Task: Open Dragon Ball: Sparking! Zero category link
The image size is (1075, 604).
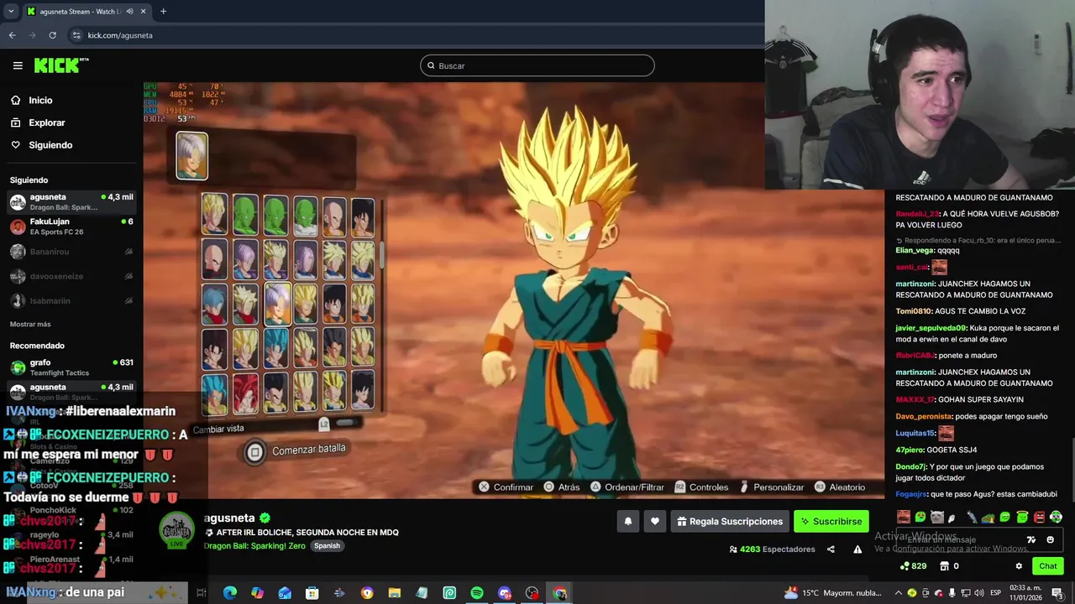Action: (x=255, y=545)
